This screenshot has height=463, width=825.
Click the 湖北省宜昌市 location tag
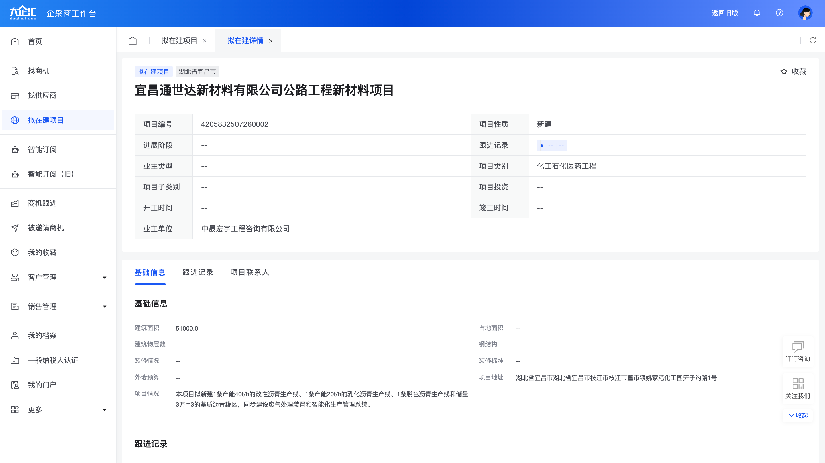coord(197,72)
